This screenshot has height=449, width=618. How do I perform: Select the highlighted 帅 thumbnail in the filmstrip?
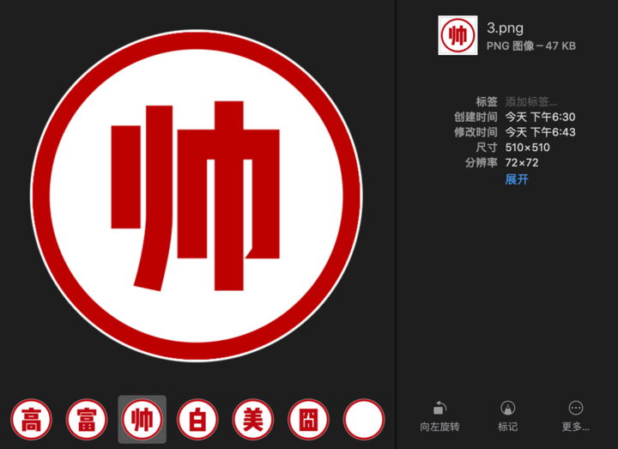(x=142, y=420)
